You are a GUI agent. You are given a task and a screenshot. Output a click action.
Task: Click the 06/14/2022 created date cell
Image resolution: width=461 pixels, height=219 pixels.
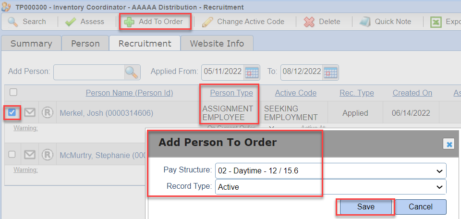point(411,113)
